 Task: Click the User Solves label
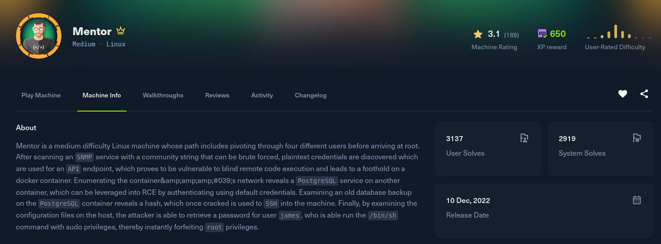(x=465, y=153)
